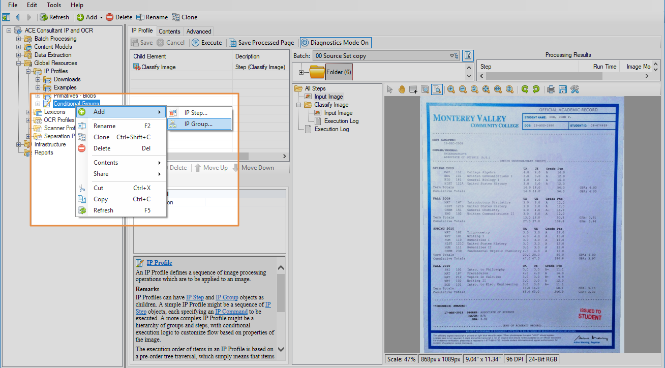Toggle the tree panel visibility icon
The height and width of the screenshot is (368, 665).
click(x=6, y=17)
